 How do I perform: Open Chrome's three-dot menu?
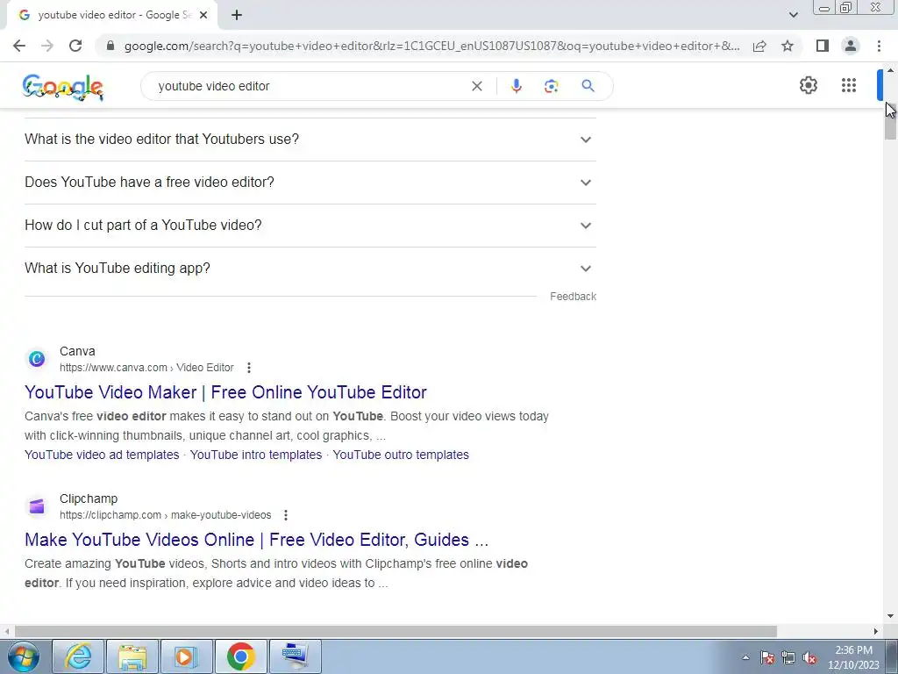879,46
